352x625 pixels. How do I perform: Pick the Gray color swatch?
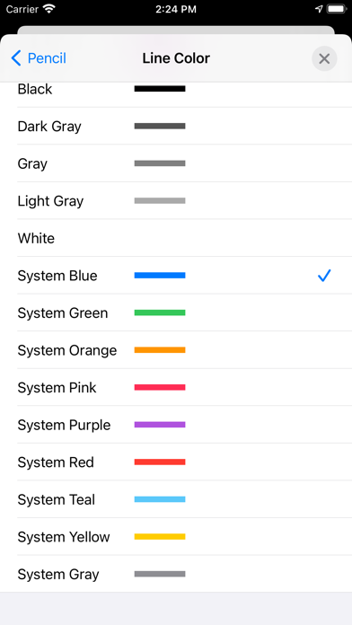(160, 163)
